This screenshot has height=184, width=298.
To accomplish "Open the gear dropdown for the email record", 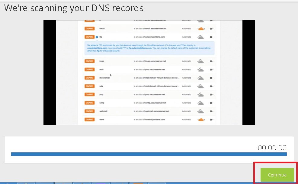I will click(x=212, y=29).
